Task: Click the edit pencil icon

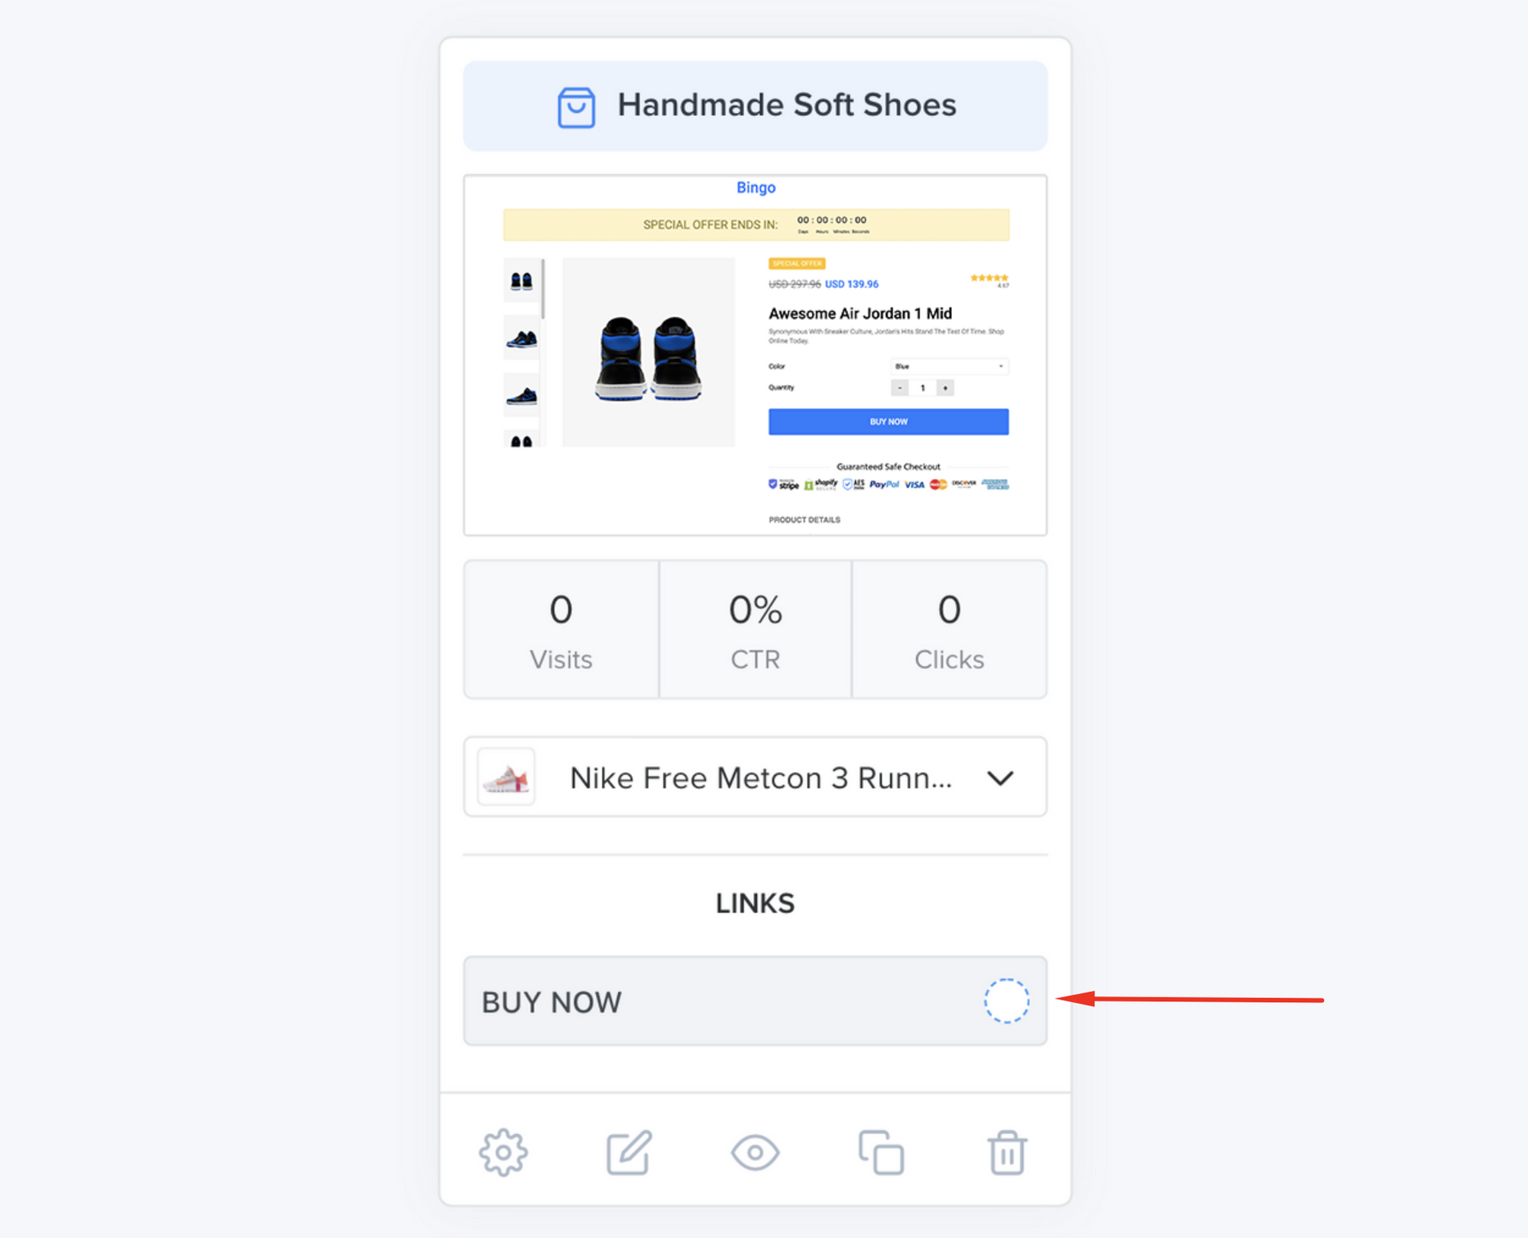Action: point(629,1152)
